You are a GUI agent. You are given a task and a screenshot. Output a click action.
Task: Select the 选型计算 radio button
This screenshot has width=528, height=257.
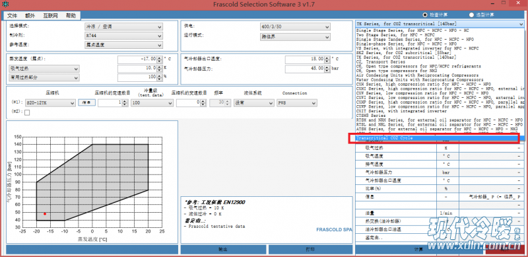(x=471, y=15)
